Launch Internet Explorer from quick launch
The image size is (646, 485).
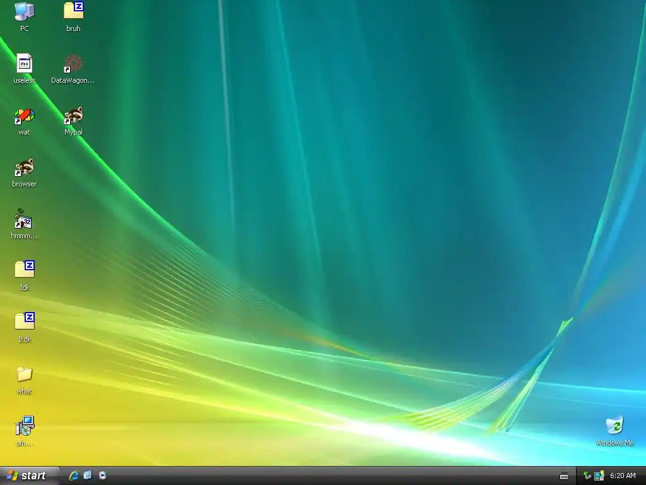coord(74,476)
